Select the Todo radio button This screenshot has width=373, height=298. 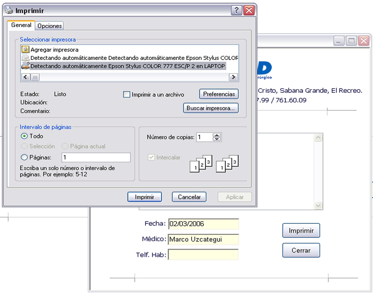[24, 136]
